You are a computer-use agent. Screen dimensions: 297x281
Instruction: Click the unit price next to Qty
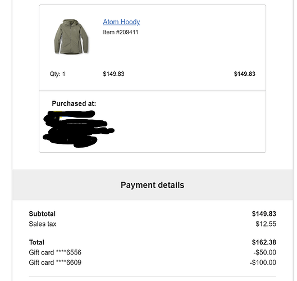[113, 74]
